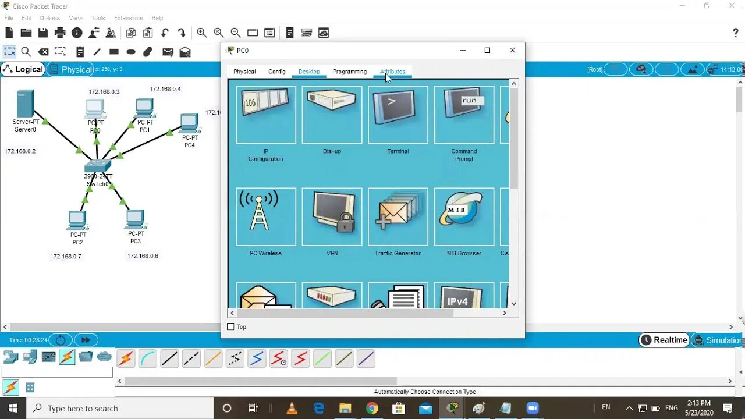The width and height of the screenshot is (745, 419).
Task: Open the Windows Start menu
Action: (x=13, y=409)
